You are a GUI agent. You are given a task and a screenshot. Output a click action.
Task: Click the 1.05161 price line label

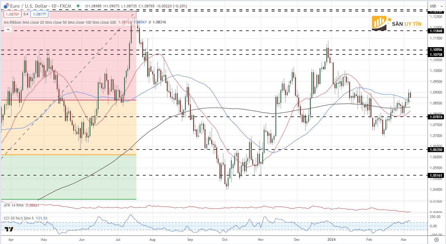point(436,176)
